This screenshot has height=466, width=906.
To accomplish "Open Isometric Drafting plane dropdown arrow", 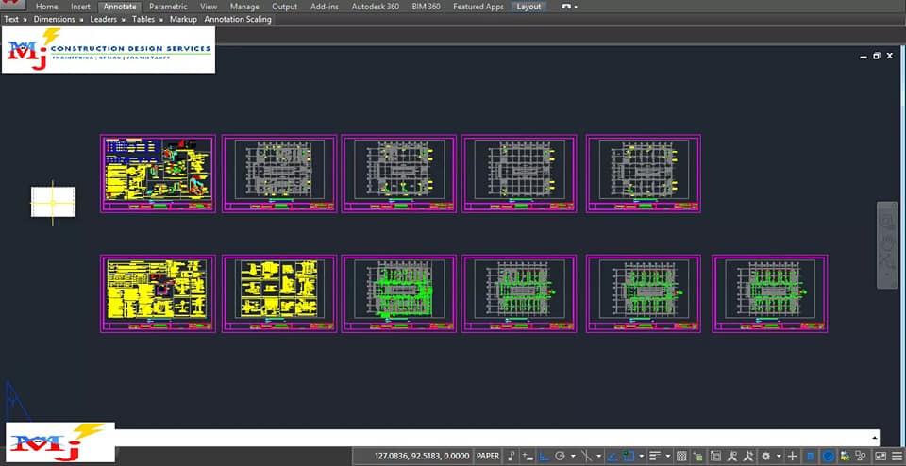I will (x=598, y=457).
